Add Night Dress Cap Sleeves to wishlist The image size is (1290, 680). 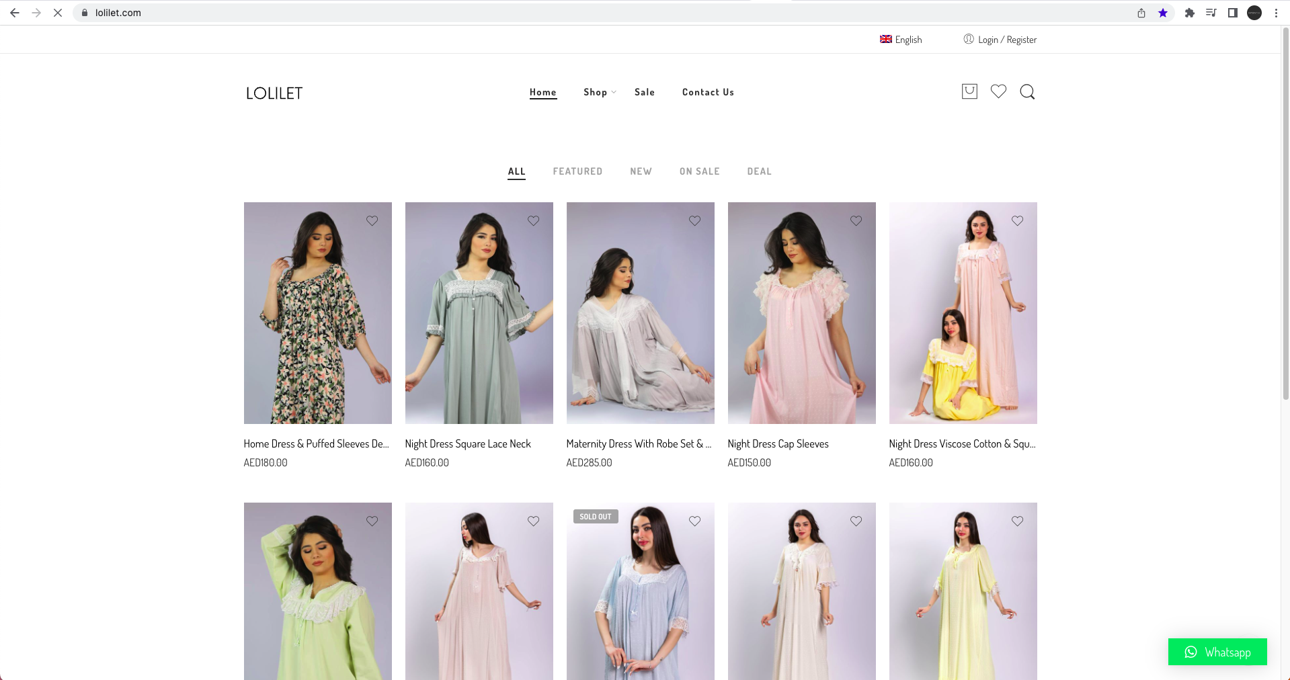tap(856, 220)
